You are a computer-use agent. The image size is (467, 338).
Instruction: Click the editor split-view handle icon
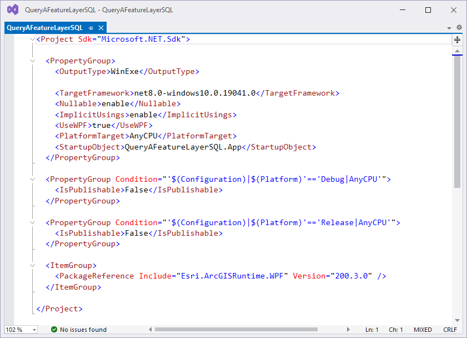[457, 39]
